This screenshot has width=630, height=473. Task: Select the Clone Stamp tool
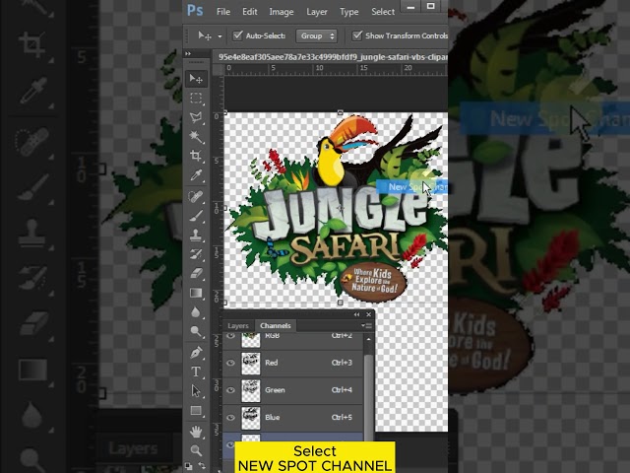point(196,236)
